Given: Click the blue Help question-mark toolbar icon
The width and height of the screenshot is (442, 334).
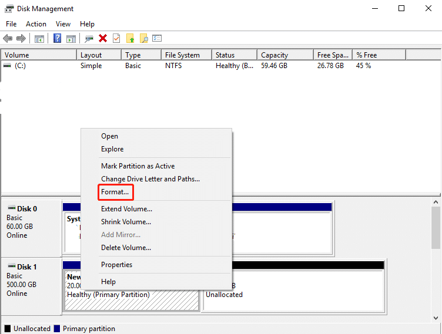Looking at the screenshot, I should pyautogui.click(x=57, y=38).
